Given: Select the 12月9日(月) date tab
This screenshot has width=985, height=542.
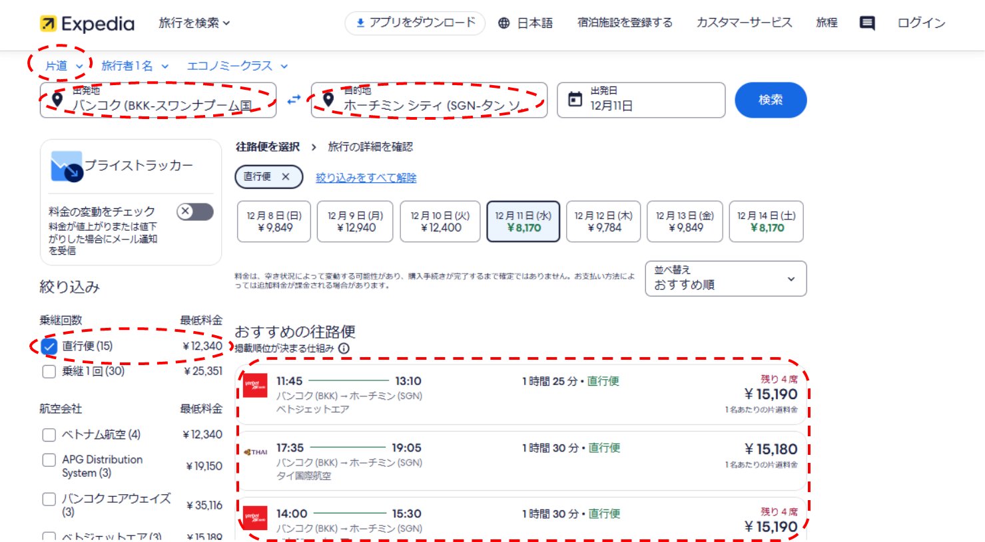Looking at the screenshot, I should (355, 221).
